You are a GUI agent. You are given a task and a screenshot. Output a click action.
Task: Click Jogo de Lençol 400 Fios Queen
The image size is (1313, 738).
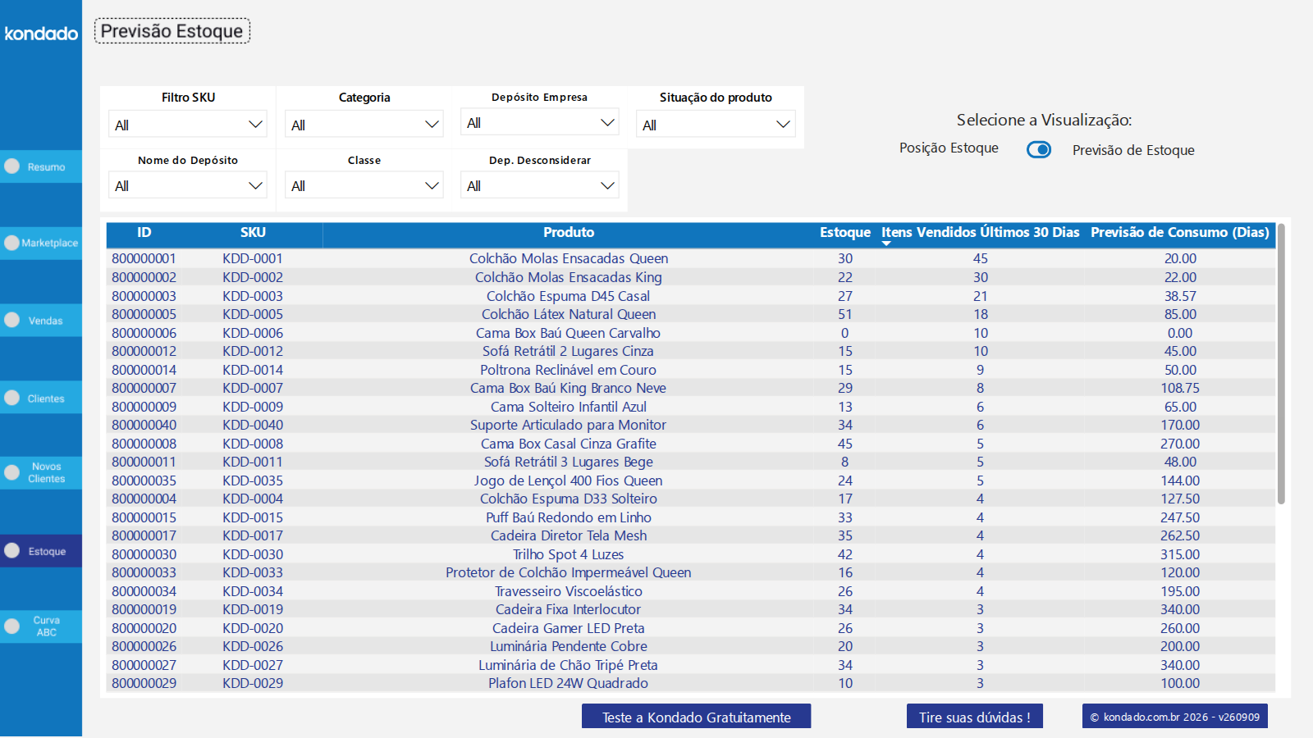pos(569,481)
